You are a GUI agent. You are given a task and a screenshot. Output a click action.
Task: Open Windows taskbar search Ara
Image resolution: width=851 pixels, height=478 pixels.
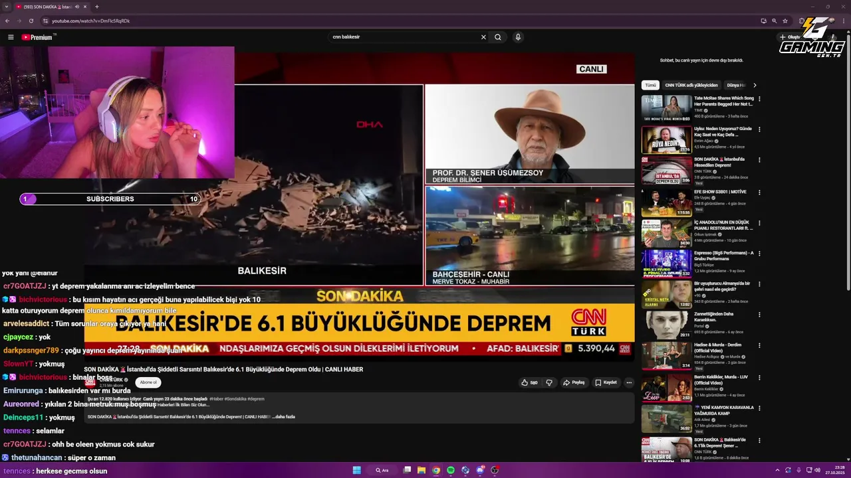[x=382, y=470]
